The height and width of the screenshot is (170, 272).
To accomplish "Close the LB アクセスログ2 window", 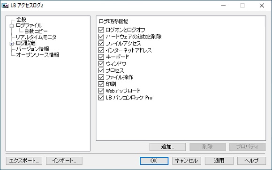I will (x=262, y=6).
